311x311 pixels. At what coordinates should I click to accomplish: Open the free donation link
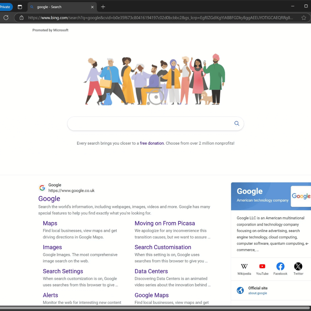152,143
